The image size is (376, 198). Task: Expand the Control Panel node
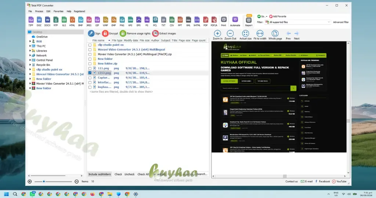tap(30, 60)
